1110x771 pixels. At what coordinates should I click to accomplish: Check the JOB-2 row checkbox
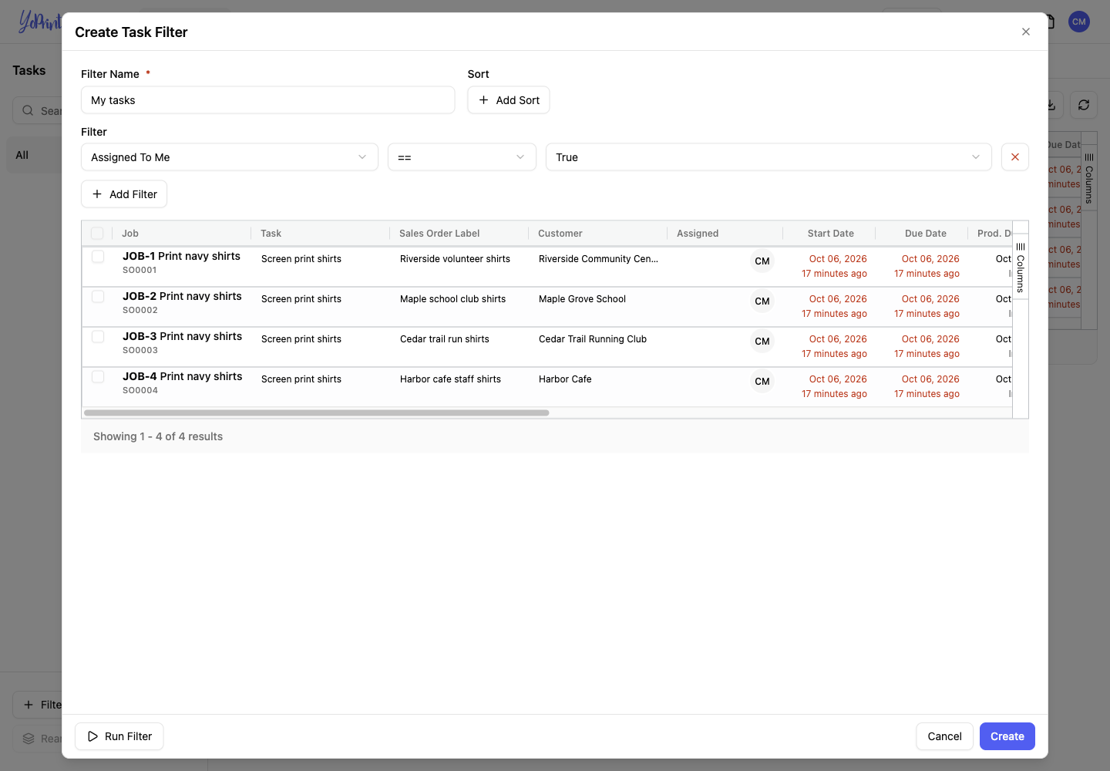click(98, 297)
